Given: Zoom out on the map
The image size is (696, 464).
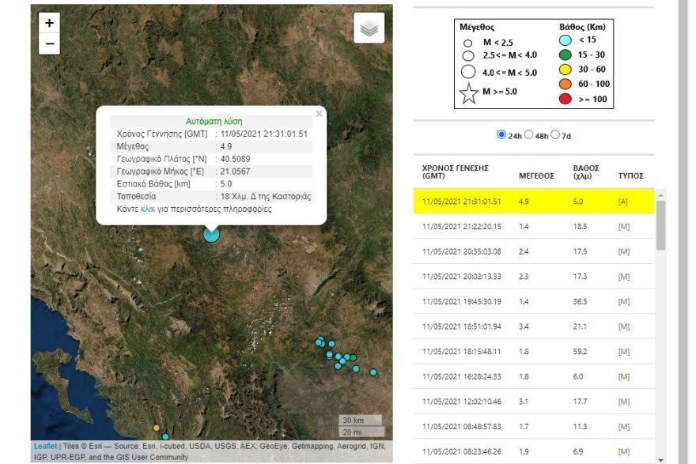Looking at the screenshot, I should (49, 44).
